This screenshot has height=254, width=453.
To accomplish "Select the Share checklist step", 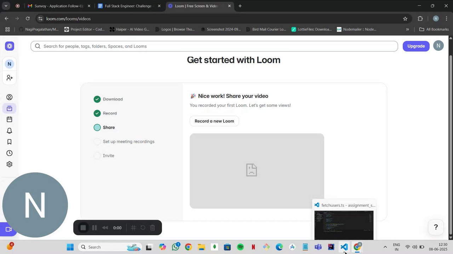I will pos(104,127).
